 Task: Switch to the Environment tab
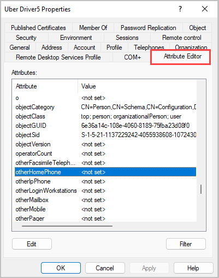76,38
